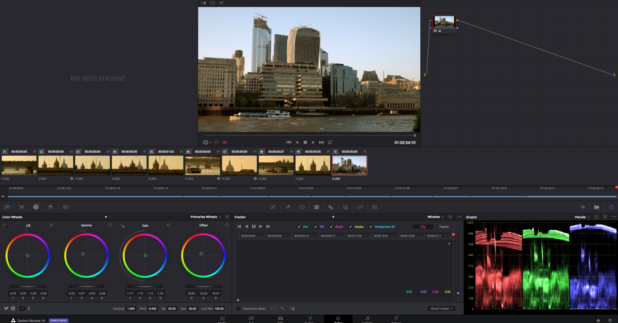Open project settings gear
Image resolution: width=618 pixels, height=323 pixels.
point(610,321)
